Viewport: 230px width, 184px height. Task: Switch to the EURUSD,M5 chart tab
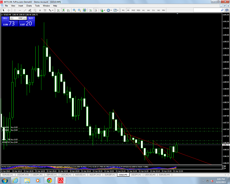pyautogui.click(x=164, y=174)
